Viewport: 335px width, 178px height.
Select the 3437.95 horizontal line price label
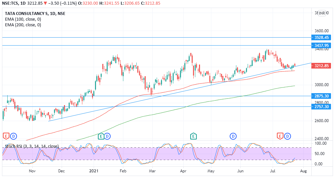[x=321, y=45]
